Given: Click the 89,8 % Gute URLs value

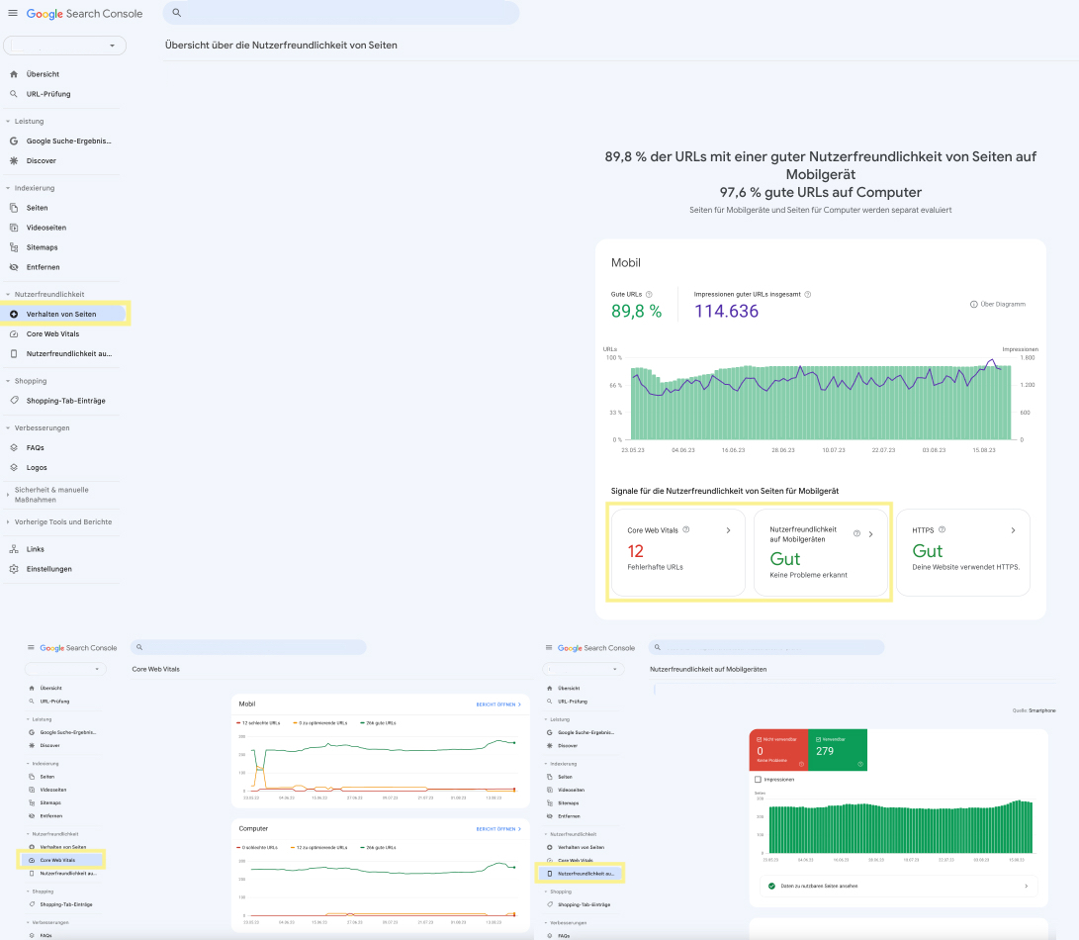Looking at the screenshot, I should tap(637, 312).
